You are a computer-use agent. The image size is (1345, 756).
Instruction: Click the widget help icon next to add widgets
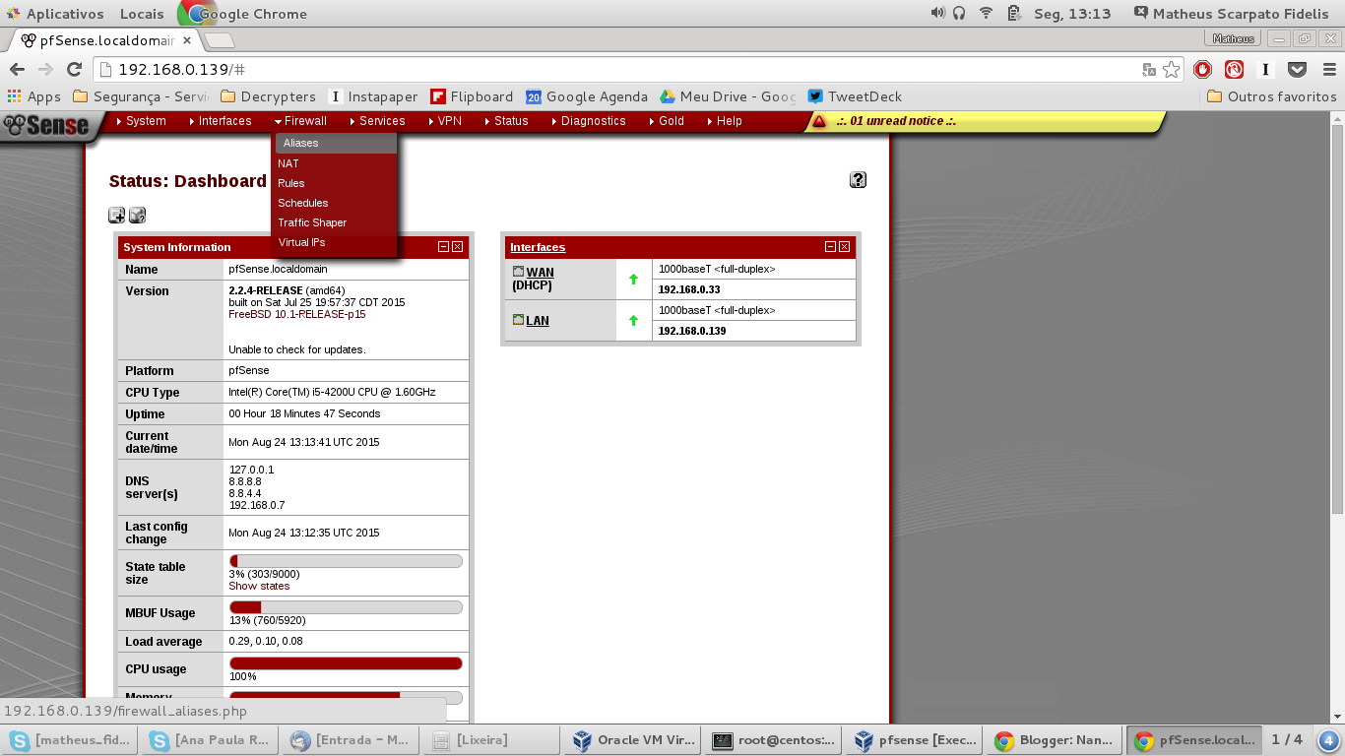(x=137, y=215)
